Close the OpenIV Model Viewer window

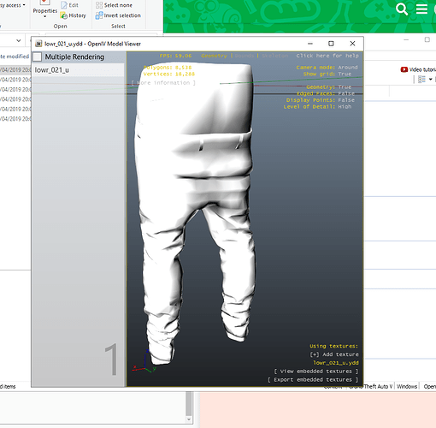click(352, 44)
